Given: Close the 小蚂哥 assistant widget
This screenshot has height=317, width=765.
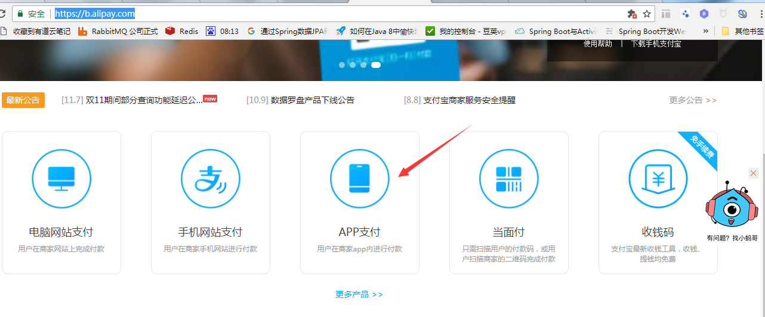Looking at the screenshot, I should [x=753, y=173].
